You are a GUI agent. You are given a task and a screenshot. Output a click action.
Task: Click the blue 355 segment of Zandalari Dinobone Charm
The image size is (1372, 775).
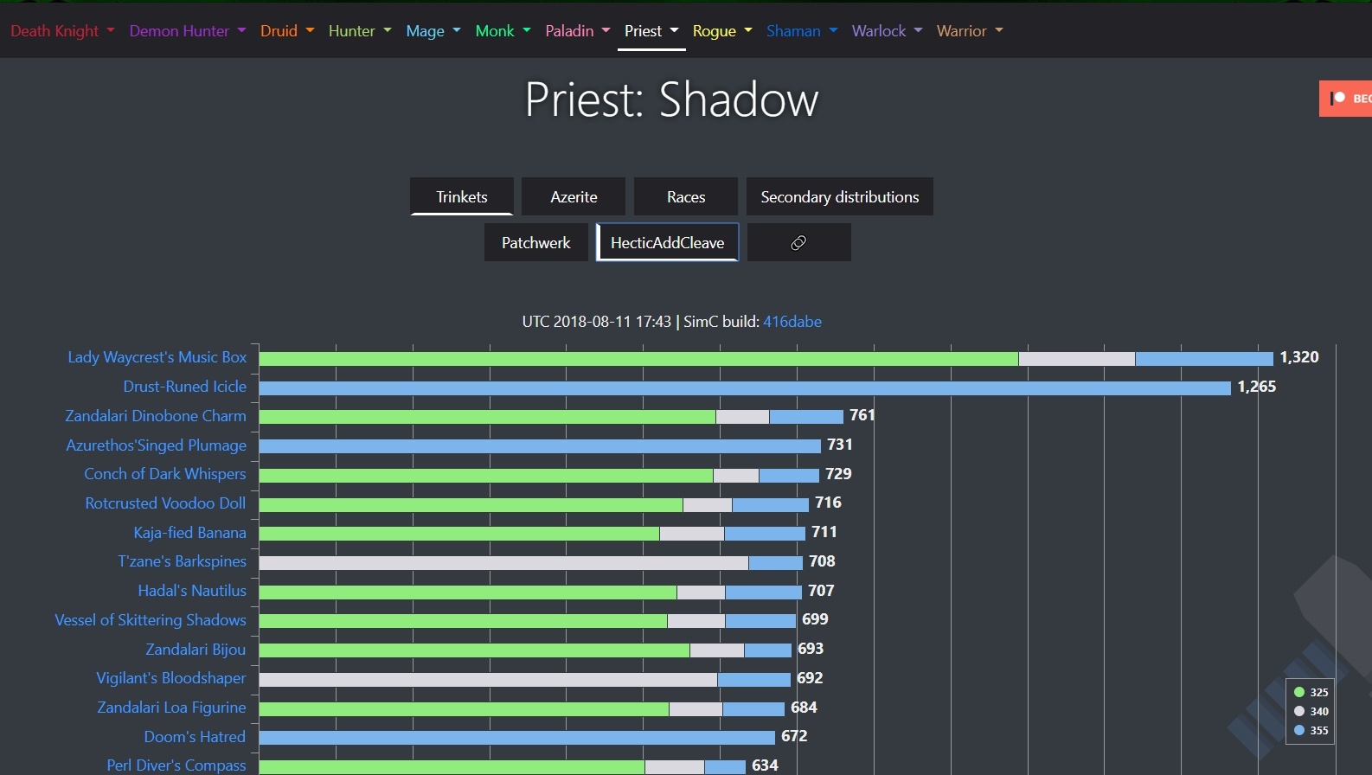point(806,417)
